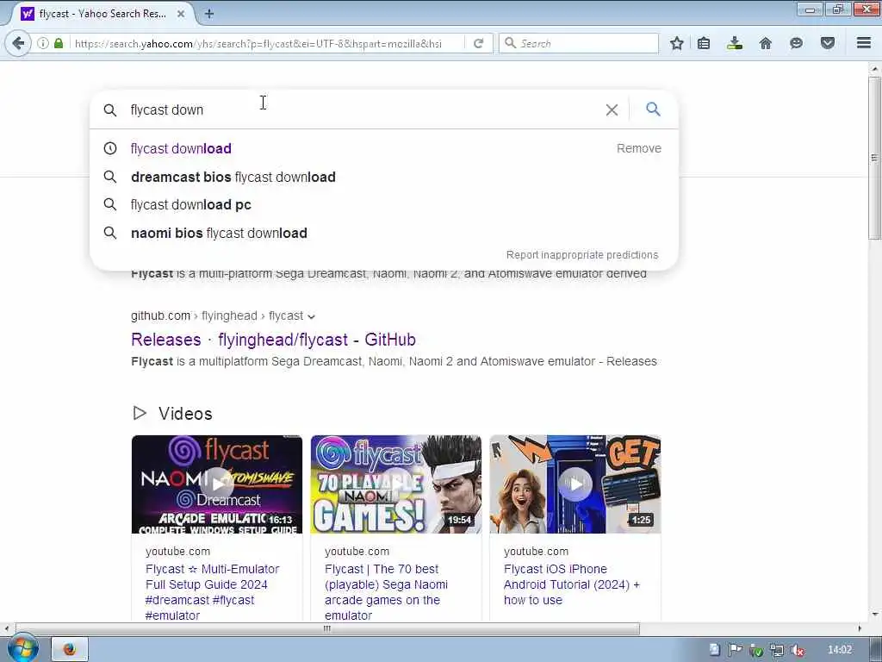The image size is (882, 662).
Task: Click Report inappropriate predictions link
Action: [582, 255]
